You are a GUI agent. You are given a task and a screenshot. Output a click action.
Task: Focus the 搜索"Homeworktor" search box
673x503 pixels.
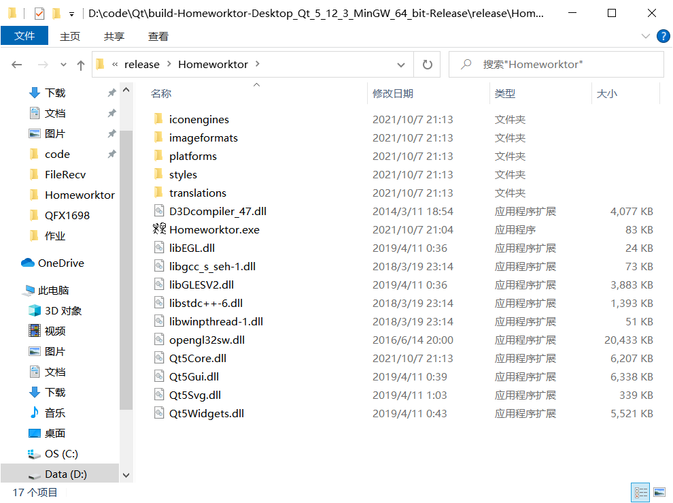coord(556,65)
